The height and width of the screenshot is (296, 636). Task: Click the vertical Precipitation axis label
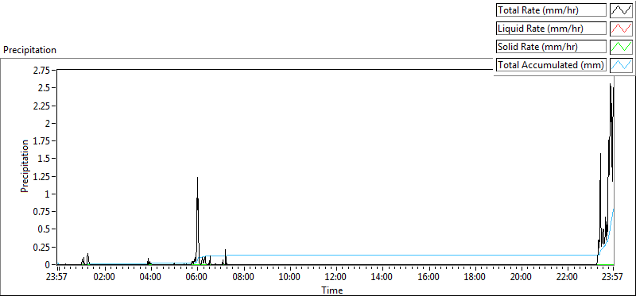click(x=25, y=166)
